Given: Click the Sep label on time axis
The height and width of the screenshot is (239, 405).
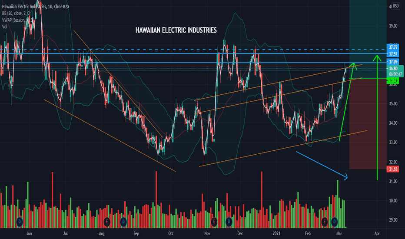Looking at the screenshot, I should pos(136,234).
